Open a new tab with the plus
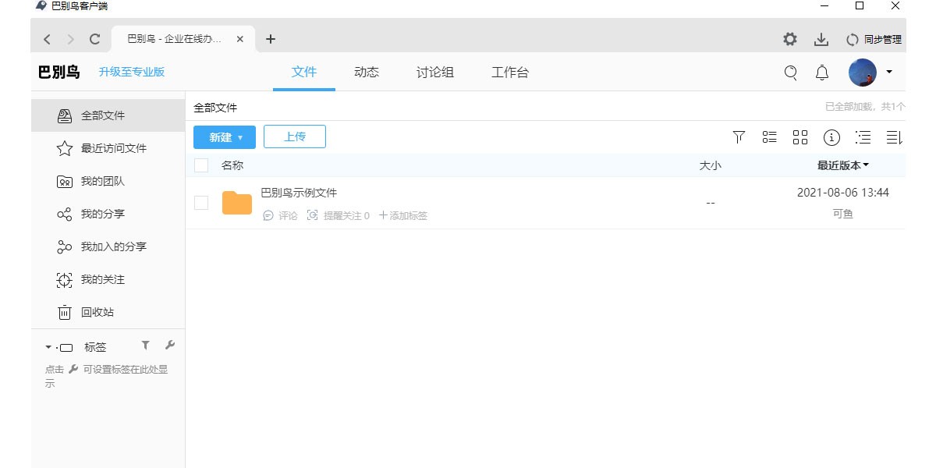936x468 pixels. pos(271,39)
